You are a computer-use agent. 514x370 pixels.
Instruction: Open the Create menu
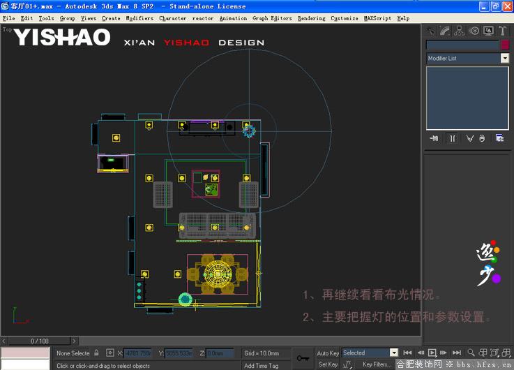click(x=111, y=18)
